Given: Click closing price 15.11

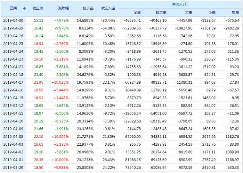Looking at the screenshot, I should coord(39,20).
